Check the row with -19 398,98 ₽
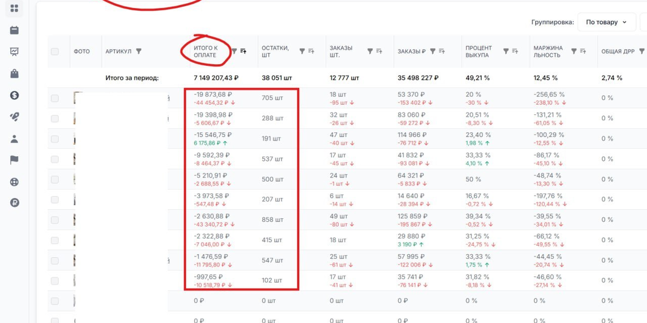This screenshot has height=323, width=647. pos(55,118)
